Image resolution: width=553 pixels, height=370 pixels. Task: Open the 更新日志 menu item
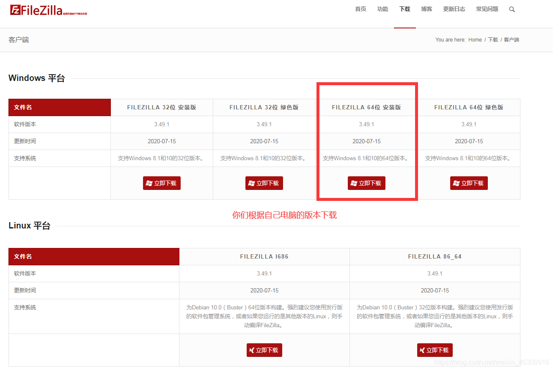[x=454, y=9]
